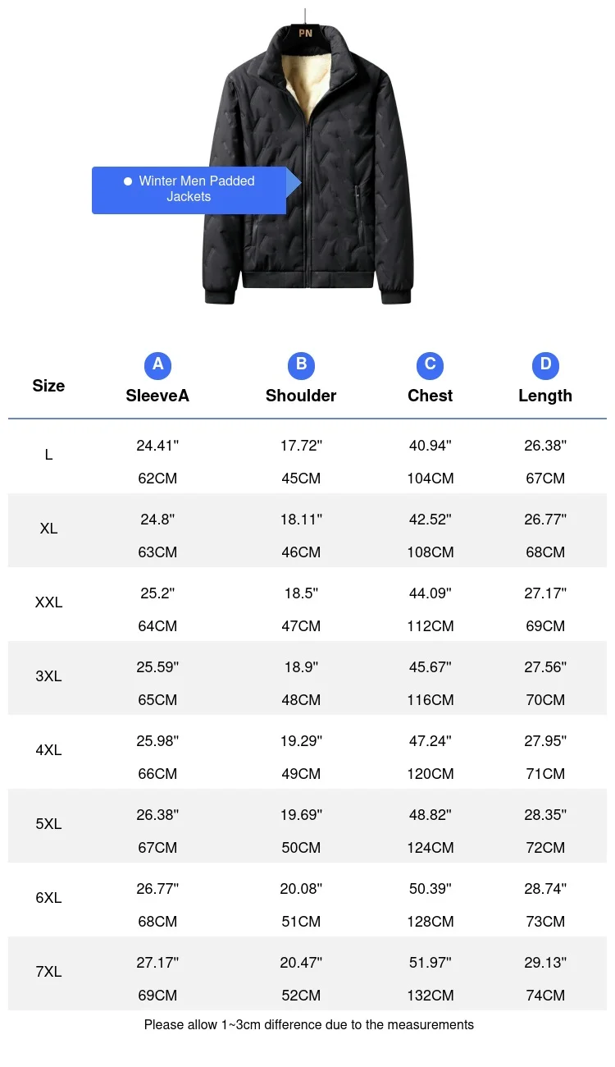The width and height of the screenshot is (615, 1067).
Task: Click the 3XL size row label
Action: tap(48, 676)
